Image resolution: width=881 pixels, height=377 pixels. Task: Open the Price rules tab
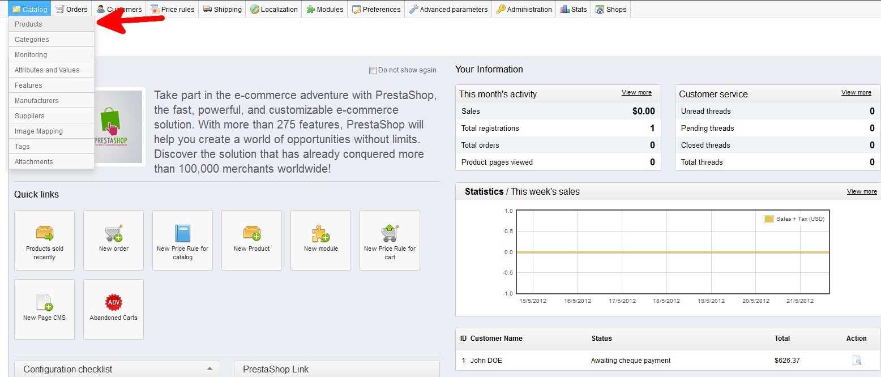[x=172, y=9]
